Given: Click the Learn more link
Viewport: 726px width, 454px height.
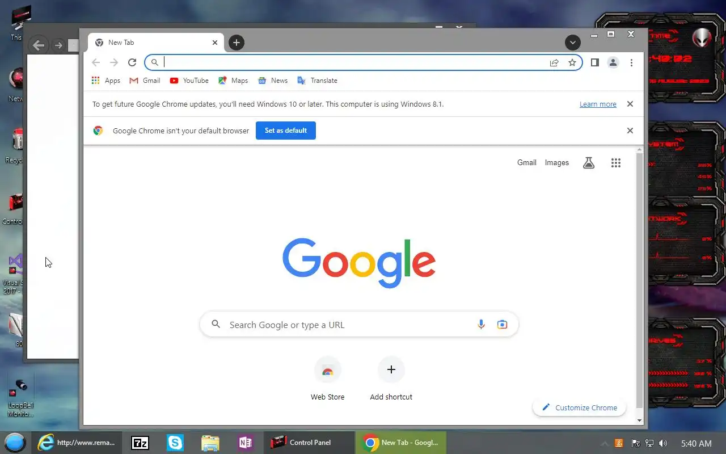Looking at the screenshot, I should (598, 104).
